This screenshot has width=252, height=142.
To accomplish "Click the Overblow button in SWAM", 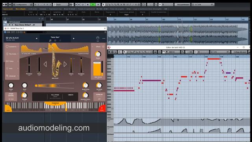I will tap(99, 97).
